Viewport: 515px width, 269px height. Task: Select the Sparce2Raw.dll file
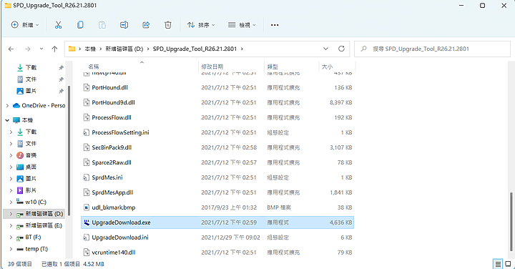(217, 162)
